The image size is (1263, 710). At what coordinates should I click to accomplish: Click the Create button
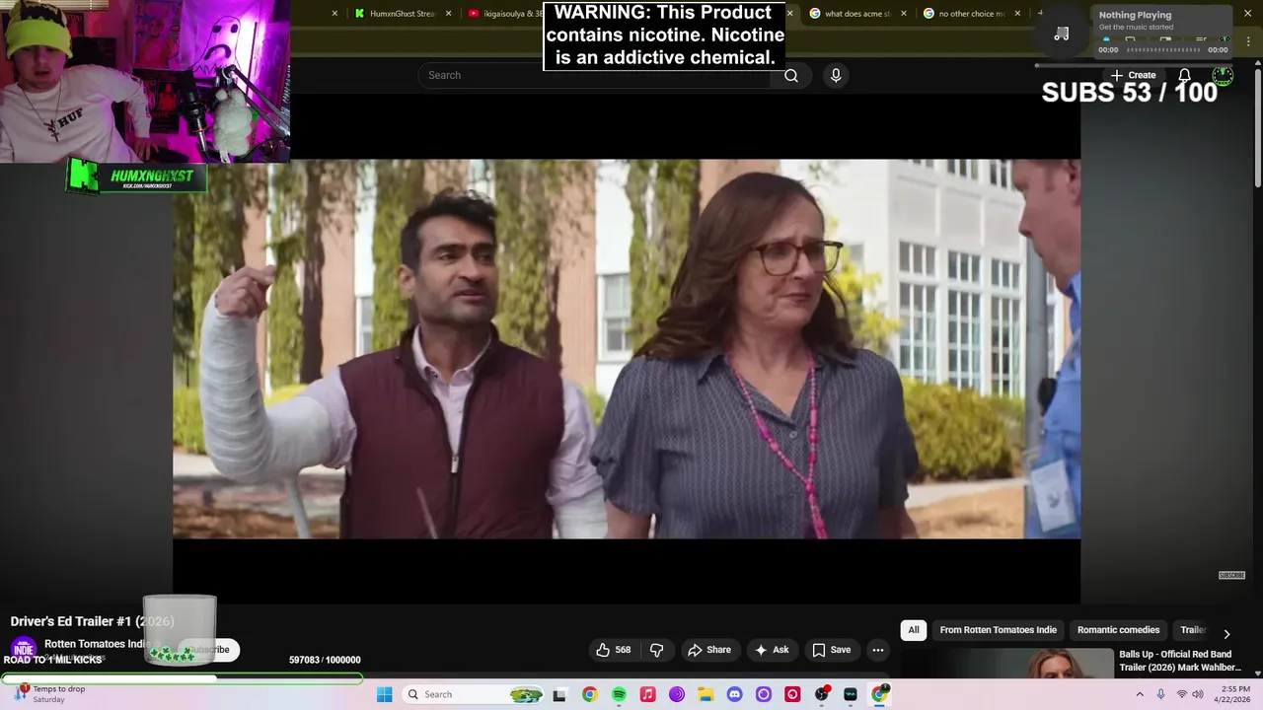(x=1133, y=75)
